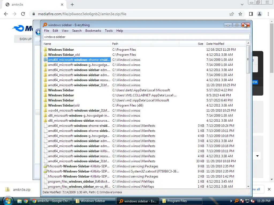Click path C:\Program Files (x86)

[x=128, y=105]
